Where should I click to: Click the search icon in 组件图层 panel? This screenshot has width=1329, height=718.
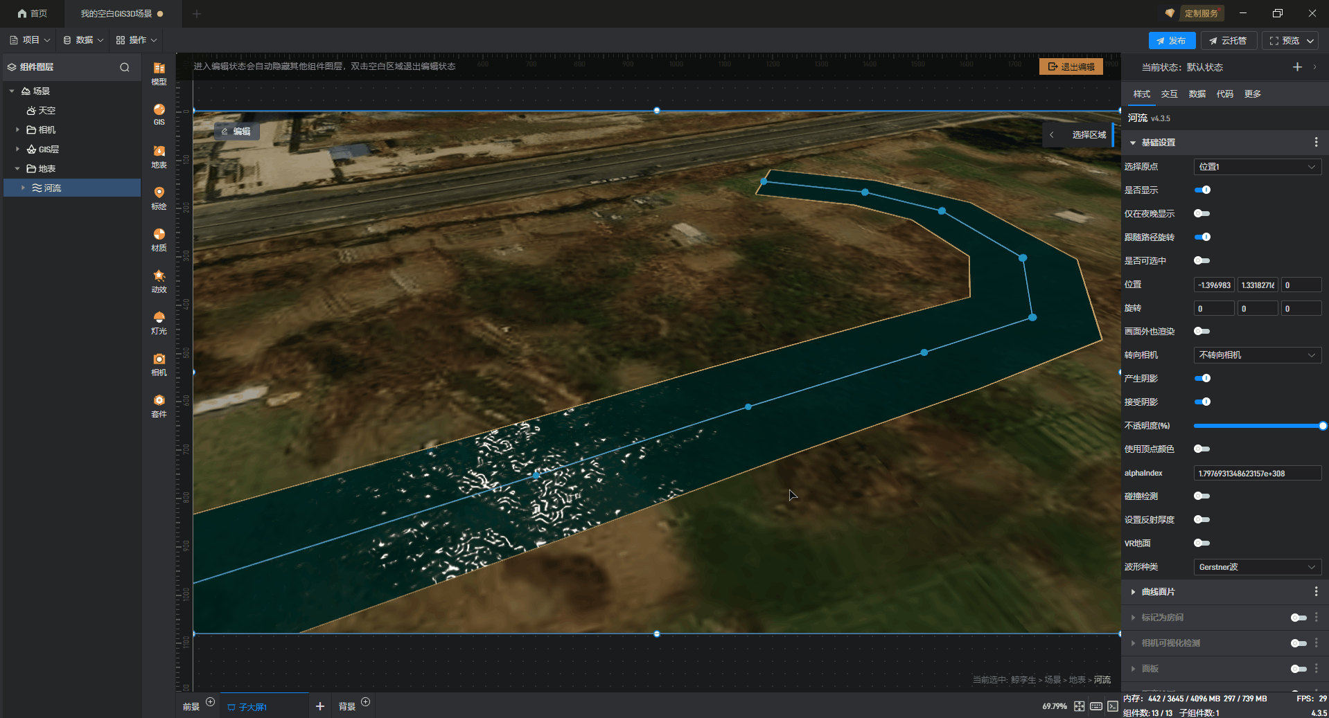tap(125, 67)
